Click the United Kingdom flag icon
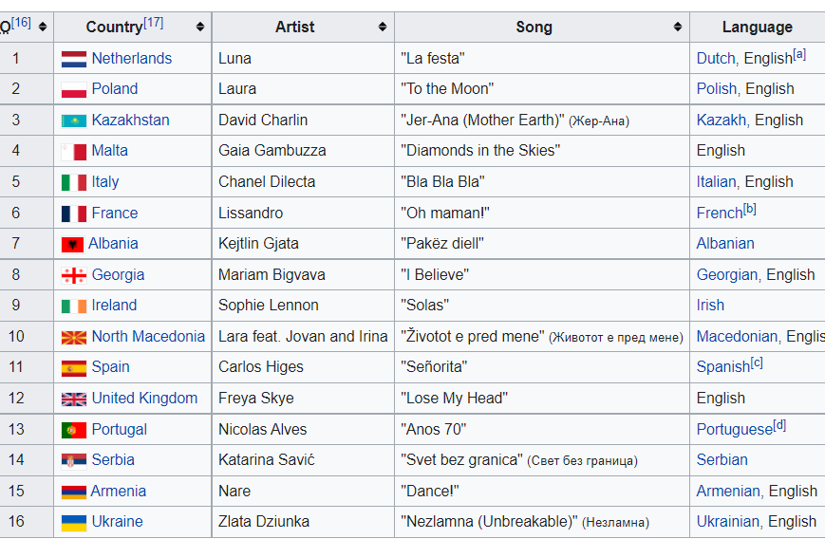Image resolution: width=825 pixels, height=539 pixels. 73,399
